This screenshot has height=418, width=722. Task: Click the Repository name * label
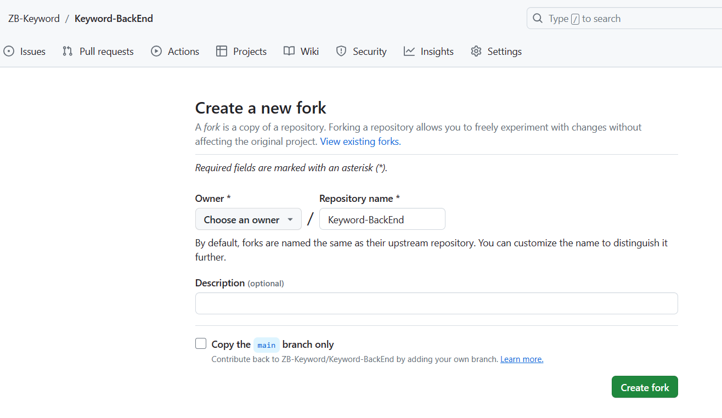[360, 199]
